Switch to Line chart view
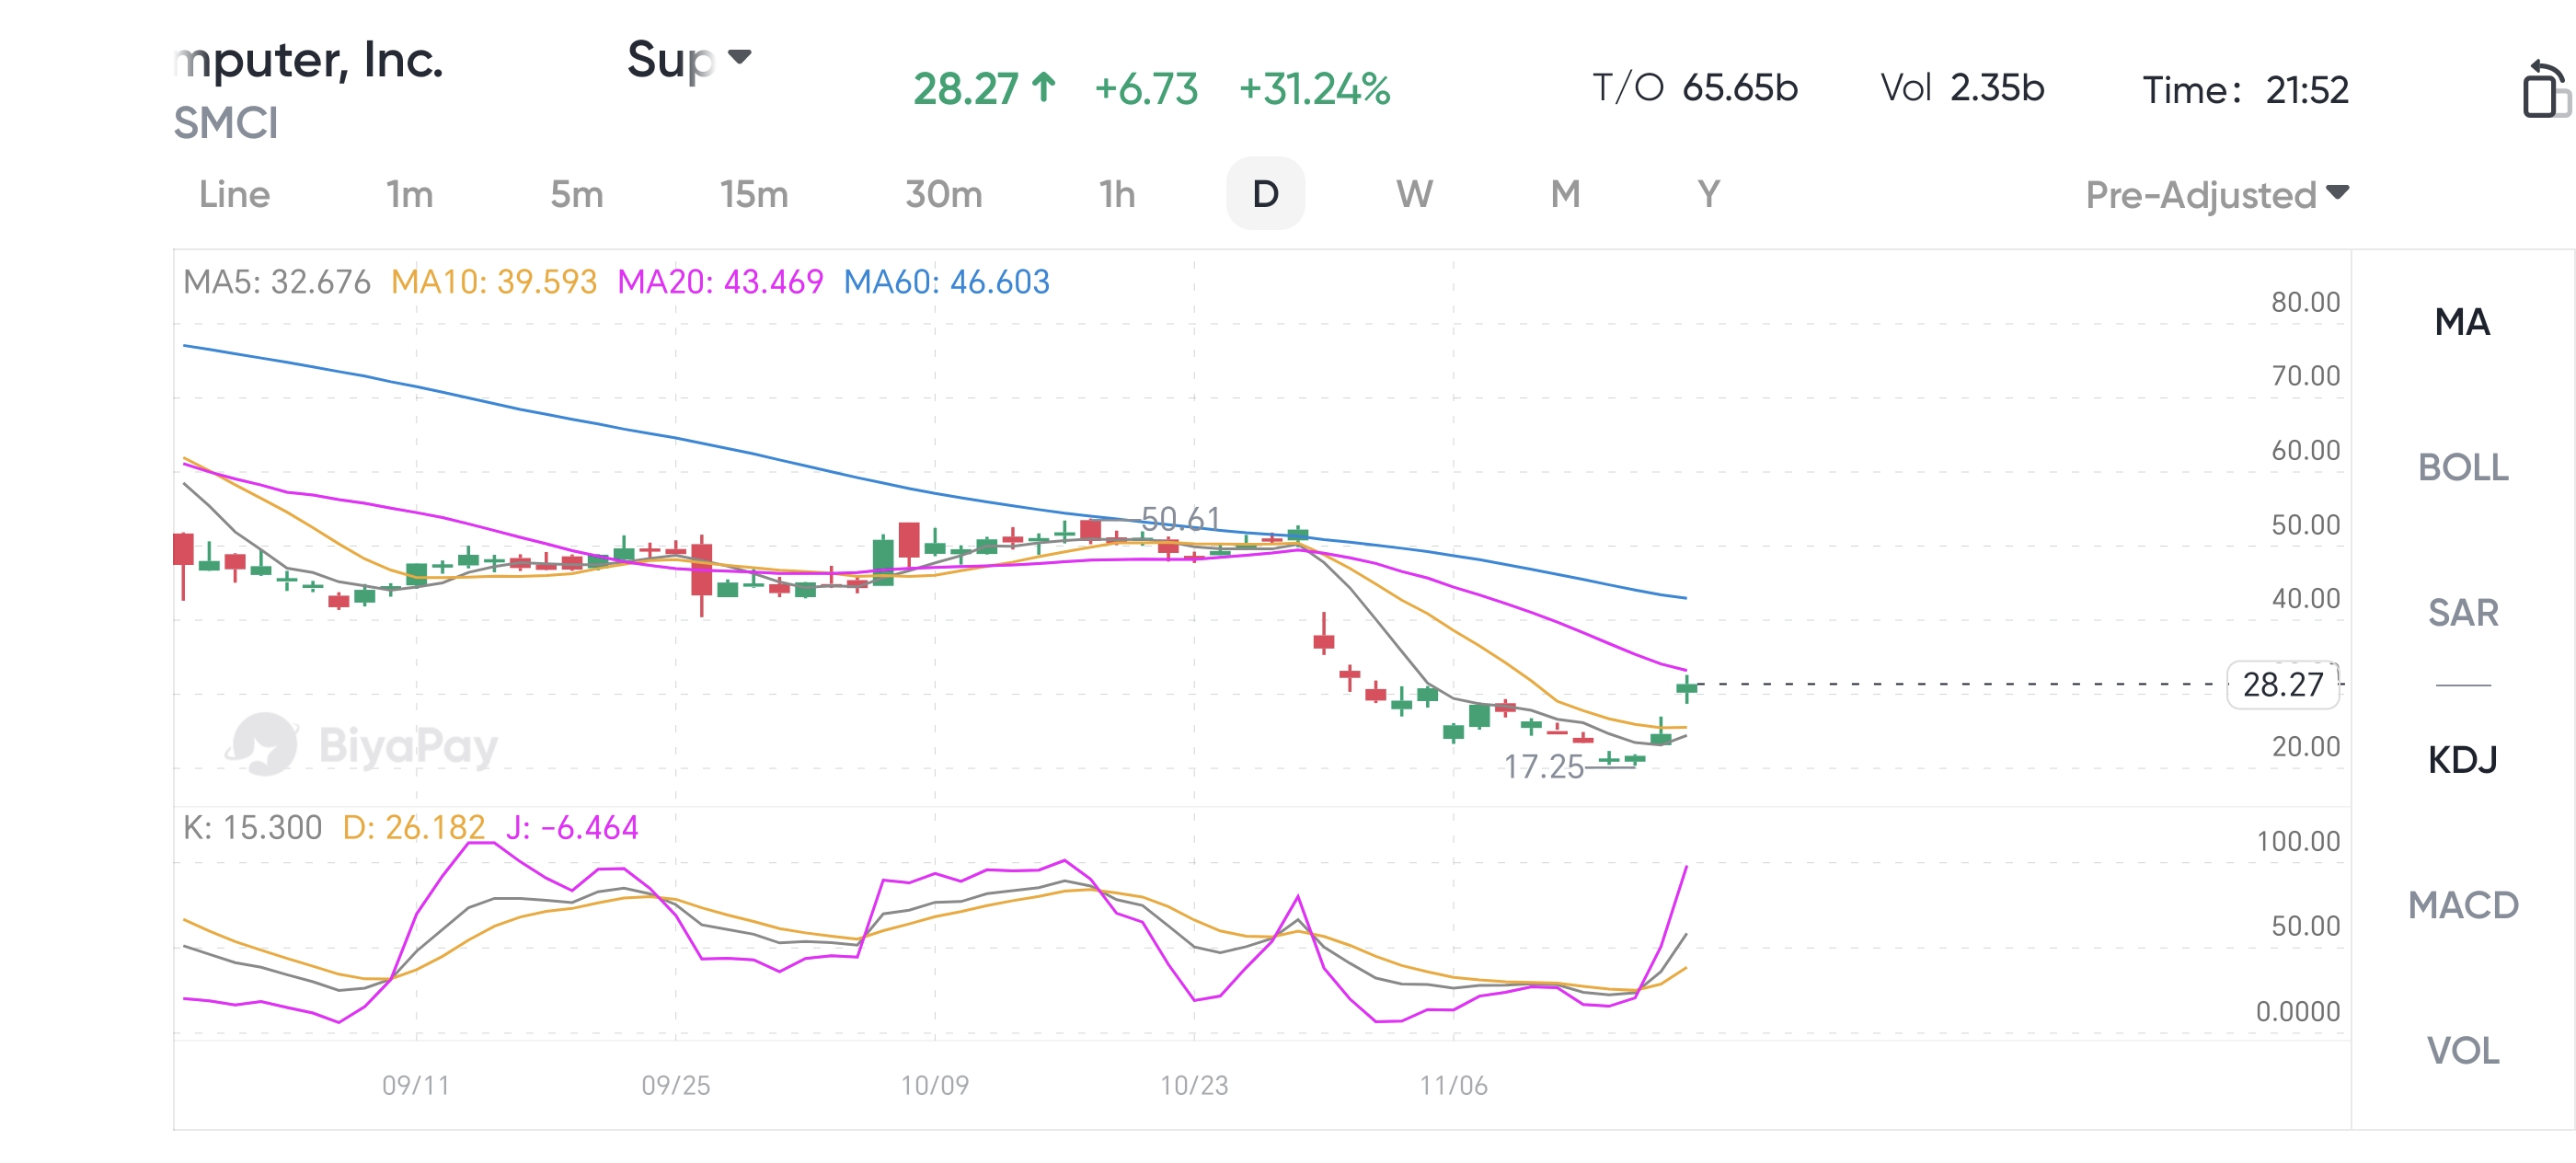Image resolution: width=2576 pixels, height=1163 pixels. tap(234, 194)
